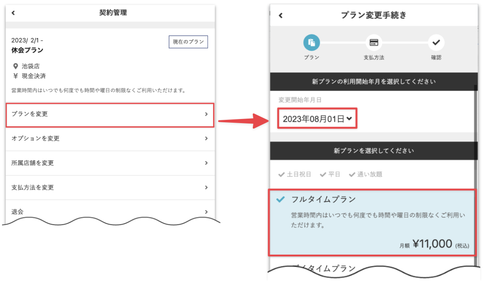This screenshot has height=283, width=491.
Task: Toggle the 平日 filter
Action: click(330, 174)
